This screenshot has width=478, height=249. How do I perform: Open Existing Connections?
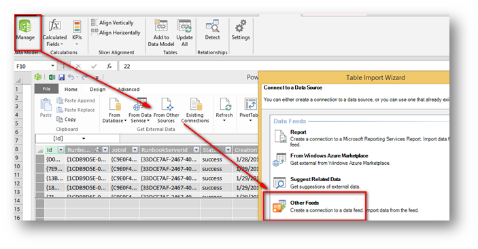pos(195,110)
